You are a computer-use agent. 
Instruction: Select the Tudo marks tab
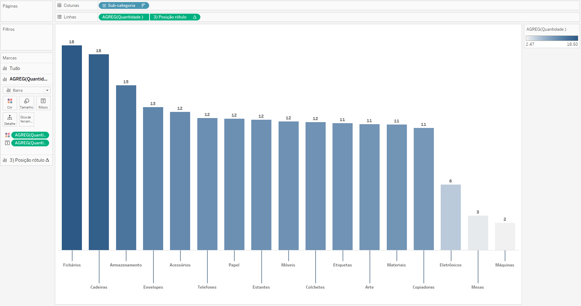(x=15, y=68)
